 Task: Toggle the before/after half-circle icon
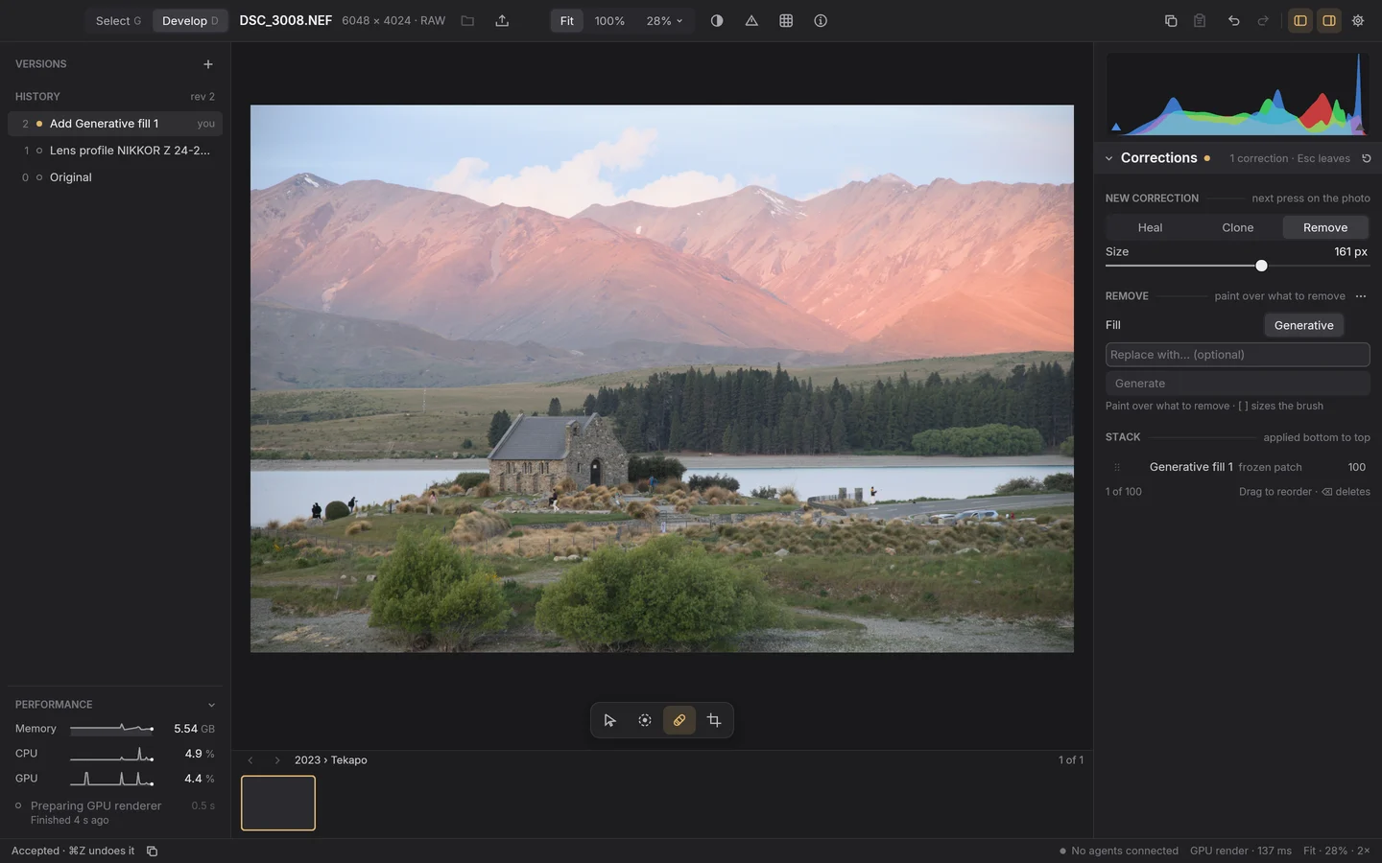pos(717,21)
